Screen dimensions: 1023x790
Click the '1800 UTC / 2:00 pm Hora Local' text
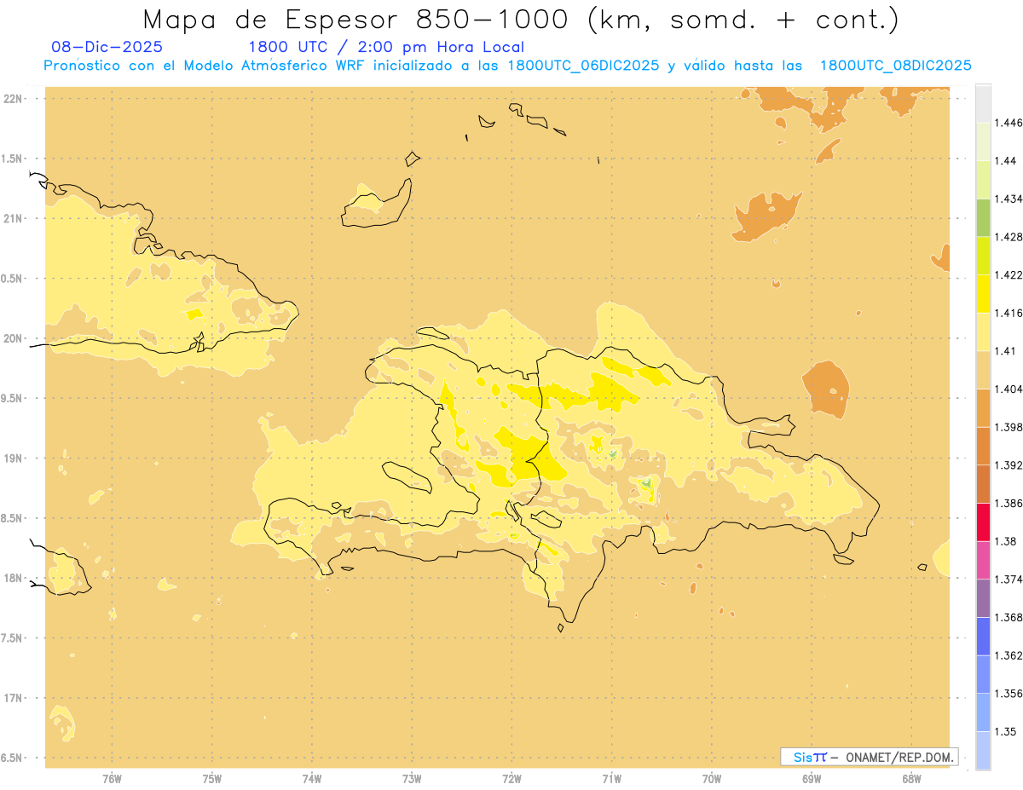tap(386, 48)
